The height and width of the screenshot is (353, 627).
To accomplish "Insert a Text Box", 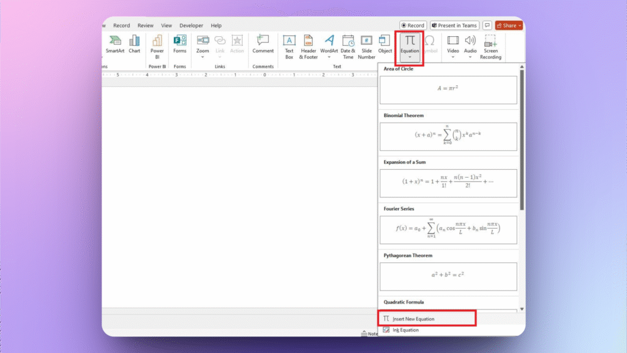I will [x=289, y=46].
